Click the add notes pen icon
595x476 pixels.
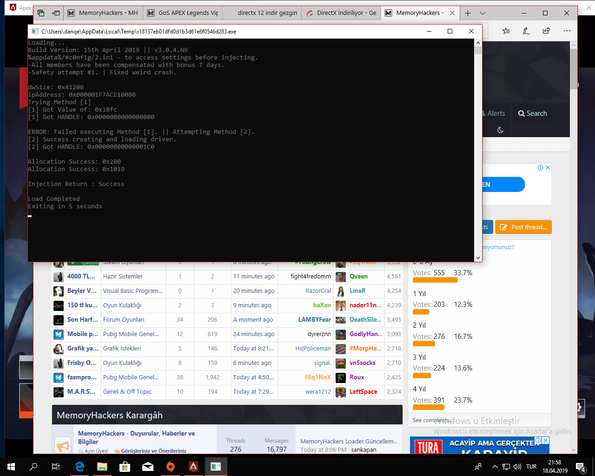(526, 31)
